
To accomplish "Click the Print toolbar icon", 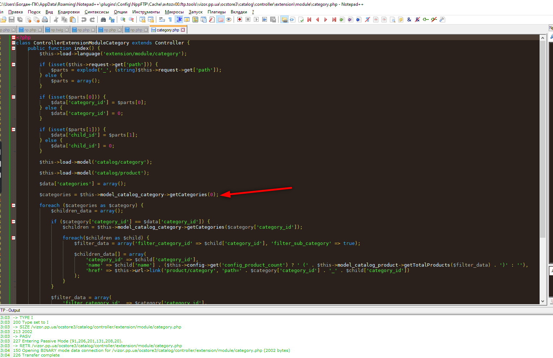I will [45, 20].
